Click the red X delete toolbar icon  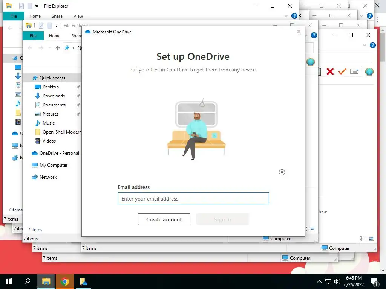point(330,71)
